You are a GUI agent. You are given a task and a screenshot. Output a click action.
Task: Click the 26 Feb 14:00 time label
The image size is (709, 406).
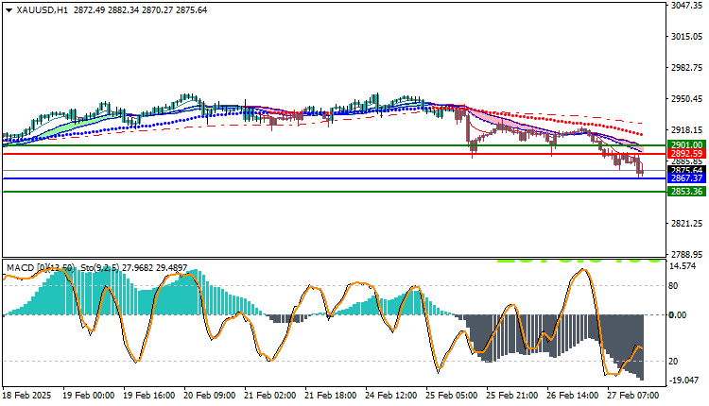click(x=573, y=396)
